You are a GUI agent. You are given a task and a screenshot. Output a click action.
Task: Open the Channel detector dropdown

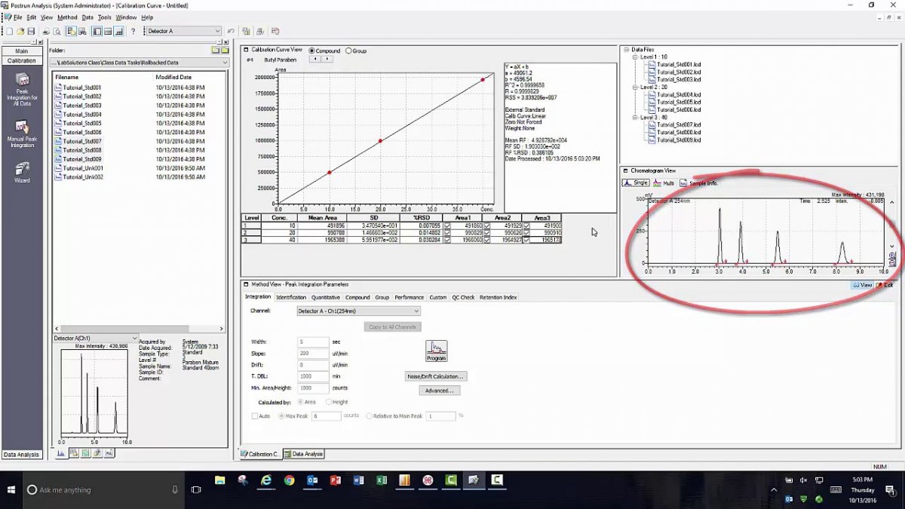[416, 311]
